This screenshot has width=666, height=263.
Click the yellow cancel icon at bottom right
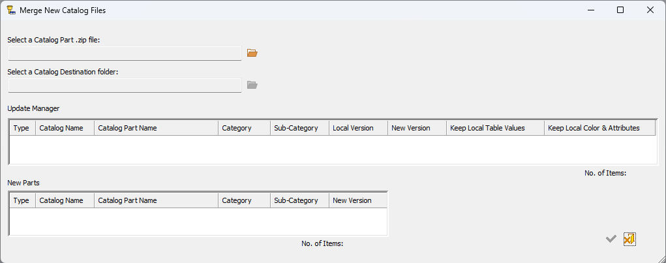629,240
